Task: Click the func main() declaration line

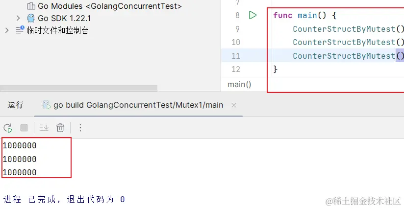Action: (x=304, y=15)
